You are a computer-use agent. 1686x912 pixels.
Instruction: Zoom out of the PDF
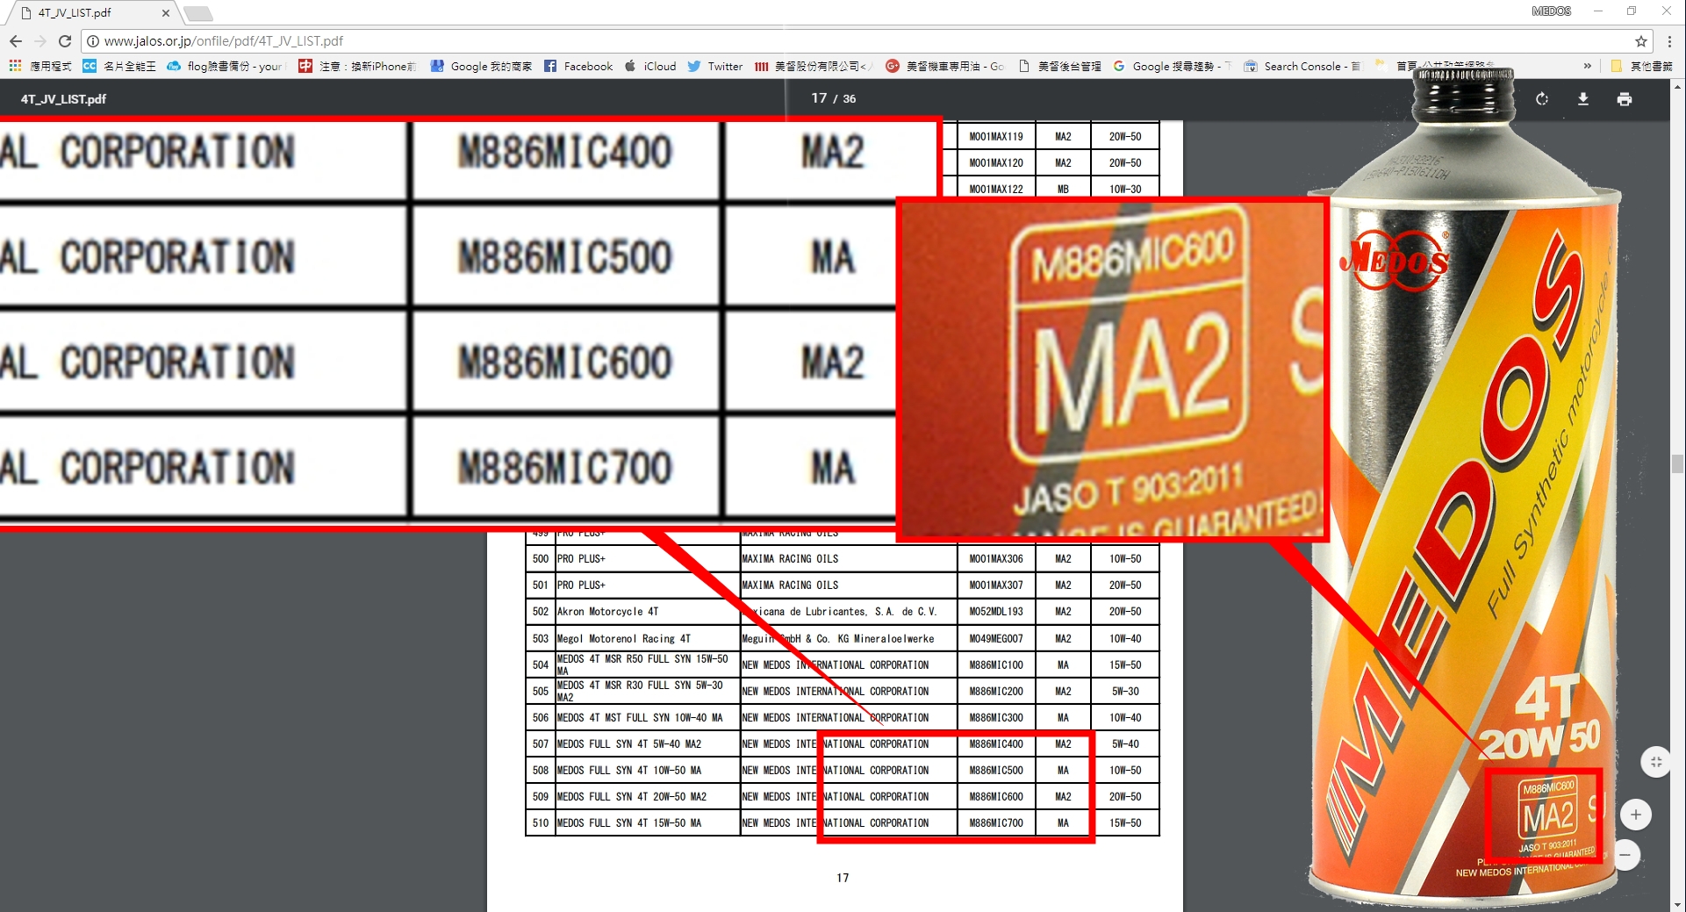coord(1626,854)
